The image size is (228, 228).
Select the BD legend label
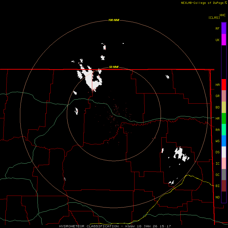click(217, 107)
